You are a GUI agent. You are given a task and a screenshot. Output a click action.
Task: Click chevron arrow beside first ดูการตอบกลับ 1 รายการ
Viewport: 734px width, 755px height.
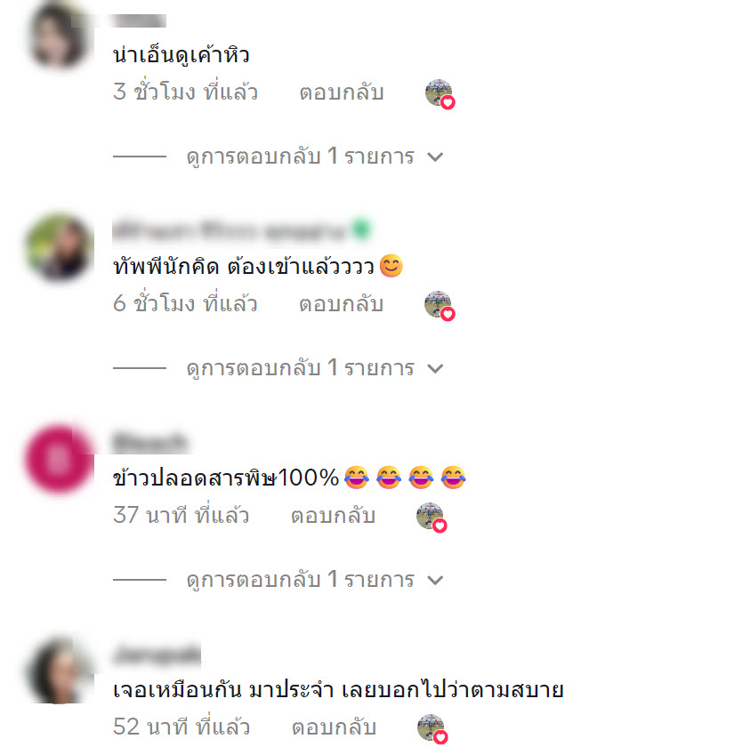coord(435,157)
